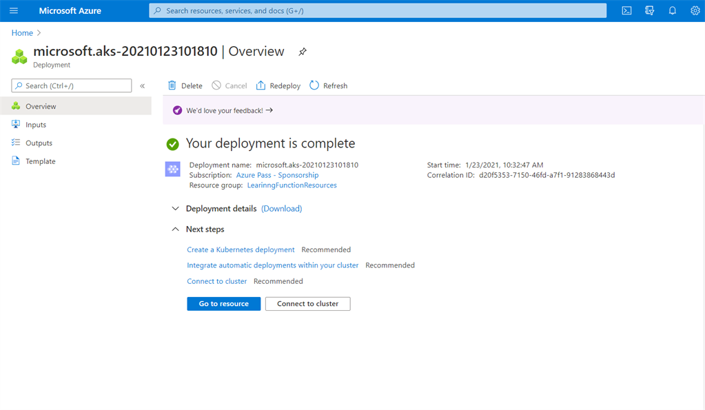This screenshot has height=410, width=705.
Task: Delete the deployment
Action: tap(185, 85)
